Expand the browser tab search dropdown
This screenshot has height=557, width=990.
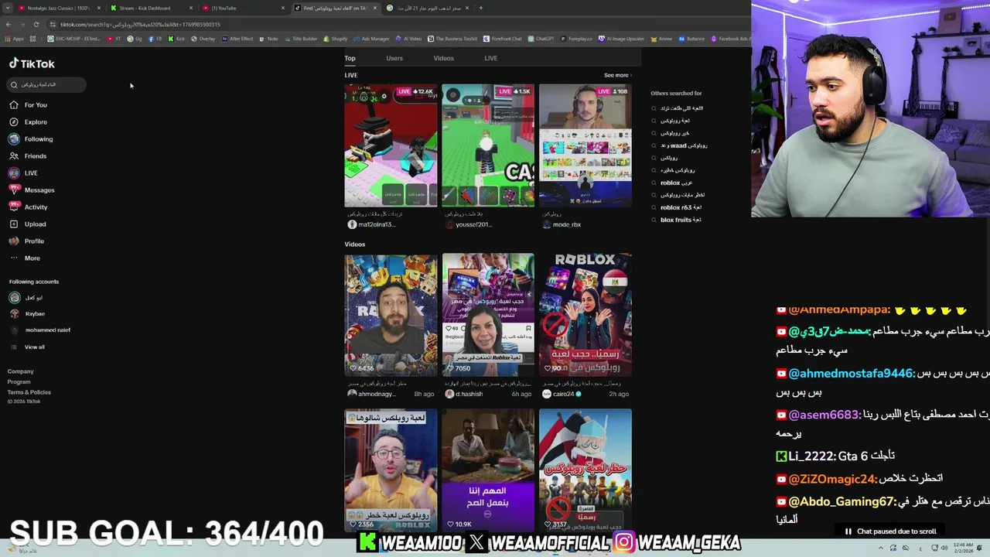click(8, 8)
